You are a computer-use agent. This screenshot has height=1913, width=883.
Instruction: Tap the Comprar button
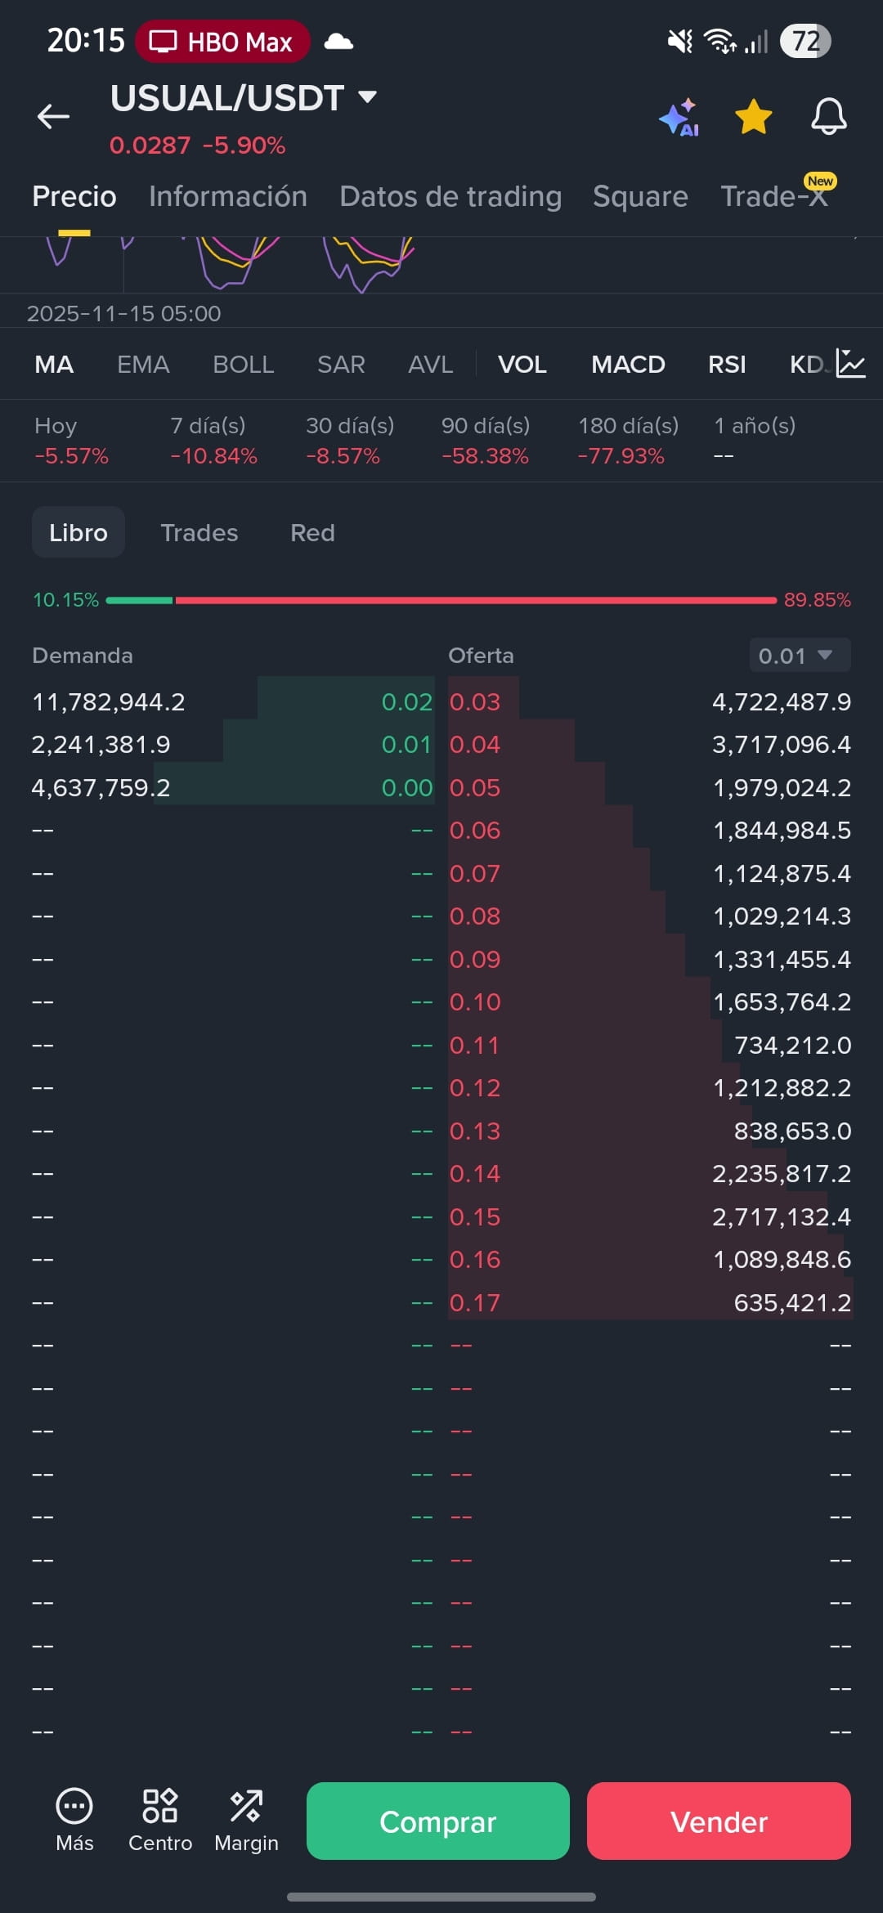[437, 1821]
